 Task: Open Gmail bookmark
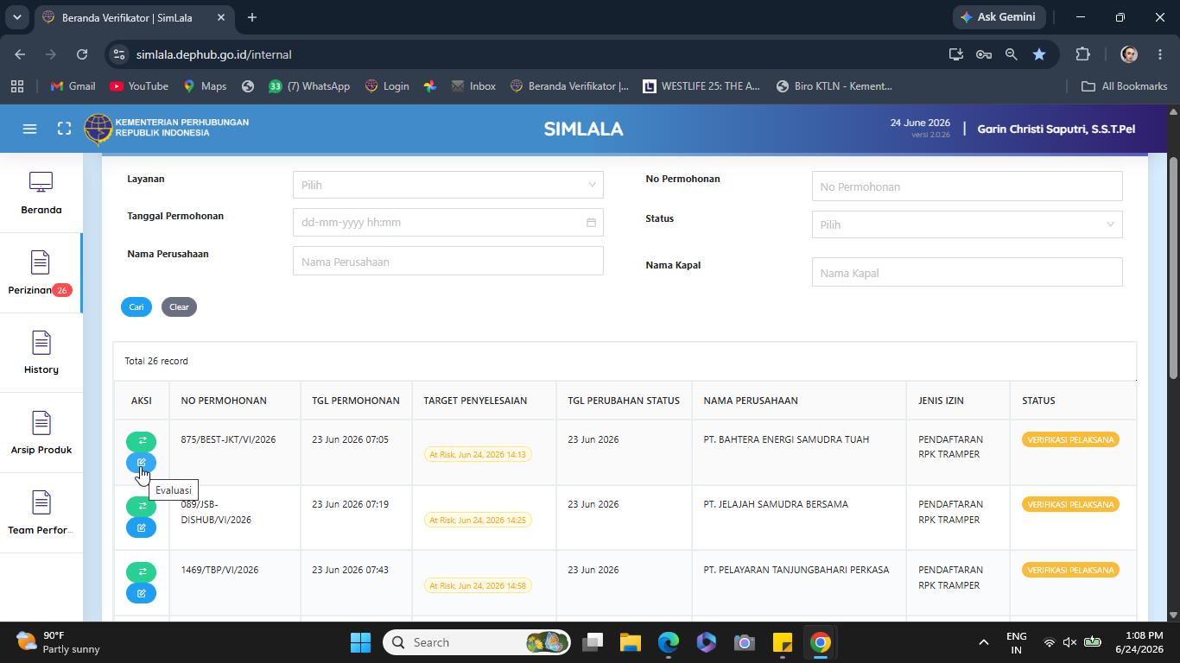73,86
